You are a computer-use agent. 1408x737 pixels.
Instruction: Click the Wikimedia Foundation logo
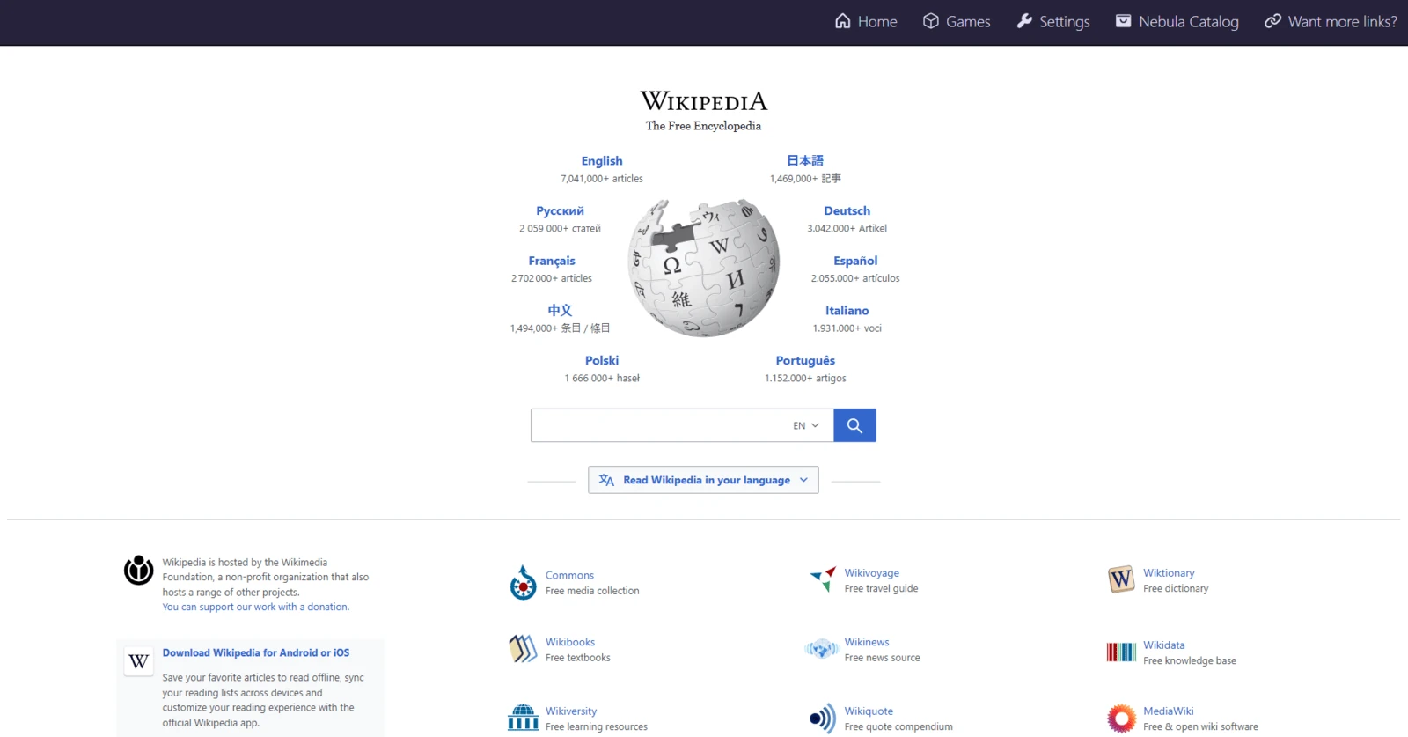tap(139, 571)
